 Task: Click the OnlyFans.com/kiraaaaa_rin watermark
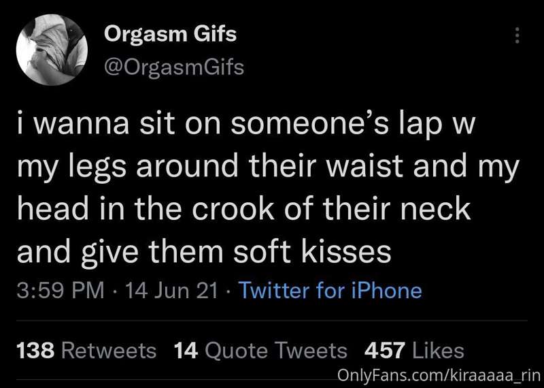click(439, 375)
